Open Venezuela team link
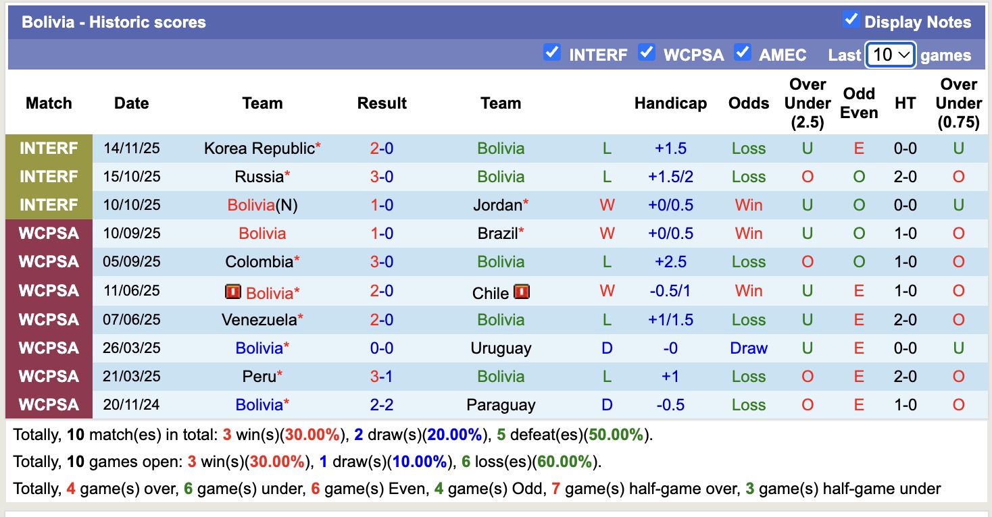Image resolution: width=992 pixels, height=517 pixels. click(259, 320)
